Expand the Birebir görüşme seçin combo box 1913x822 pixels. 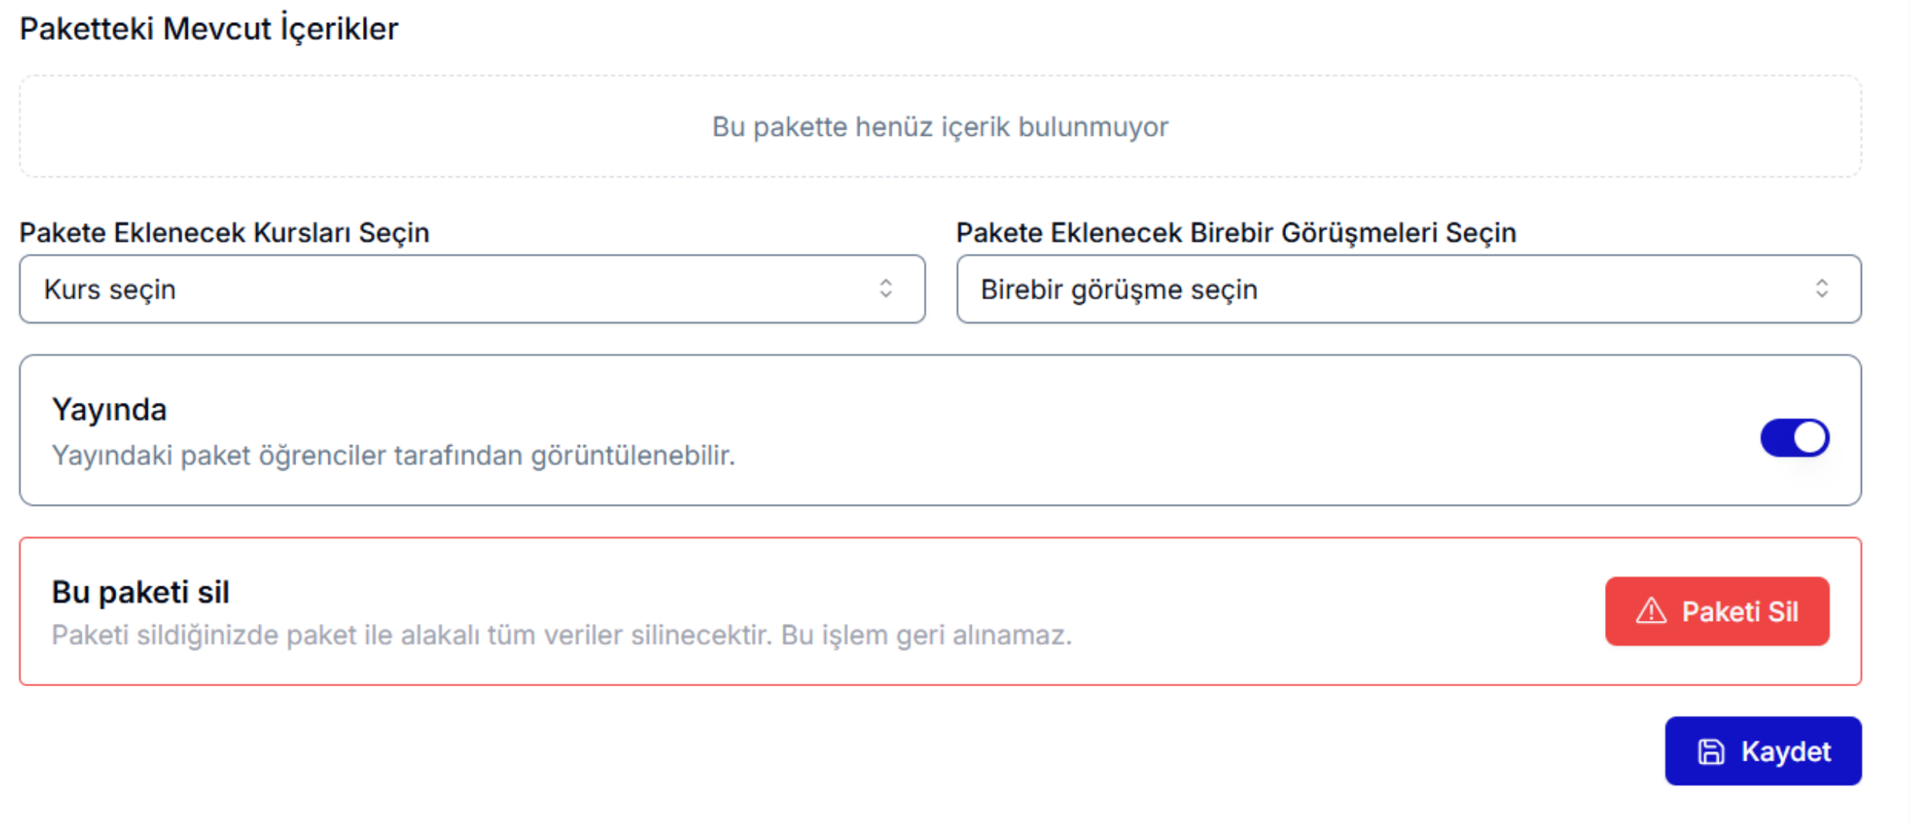click(x=1408, y=289)
